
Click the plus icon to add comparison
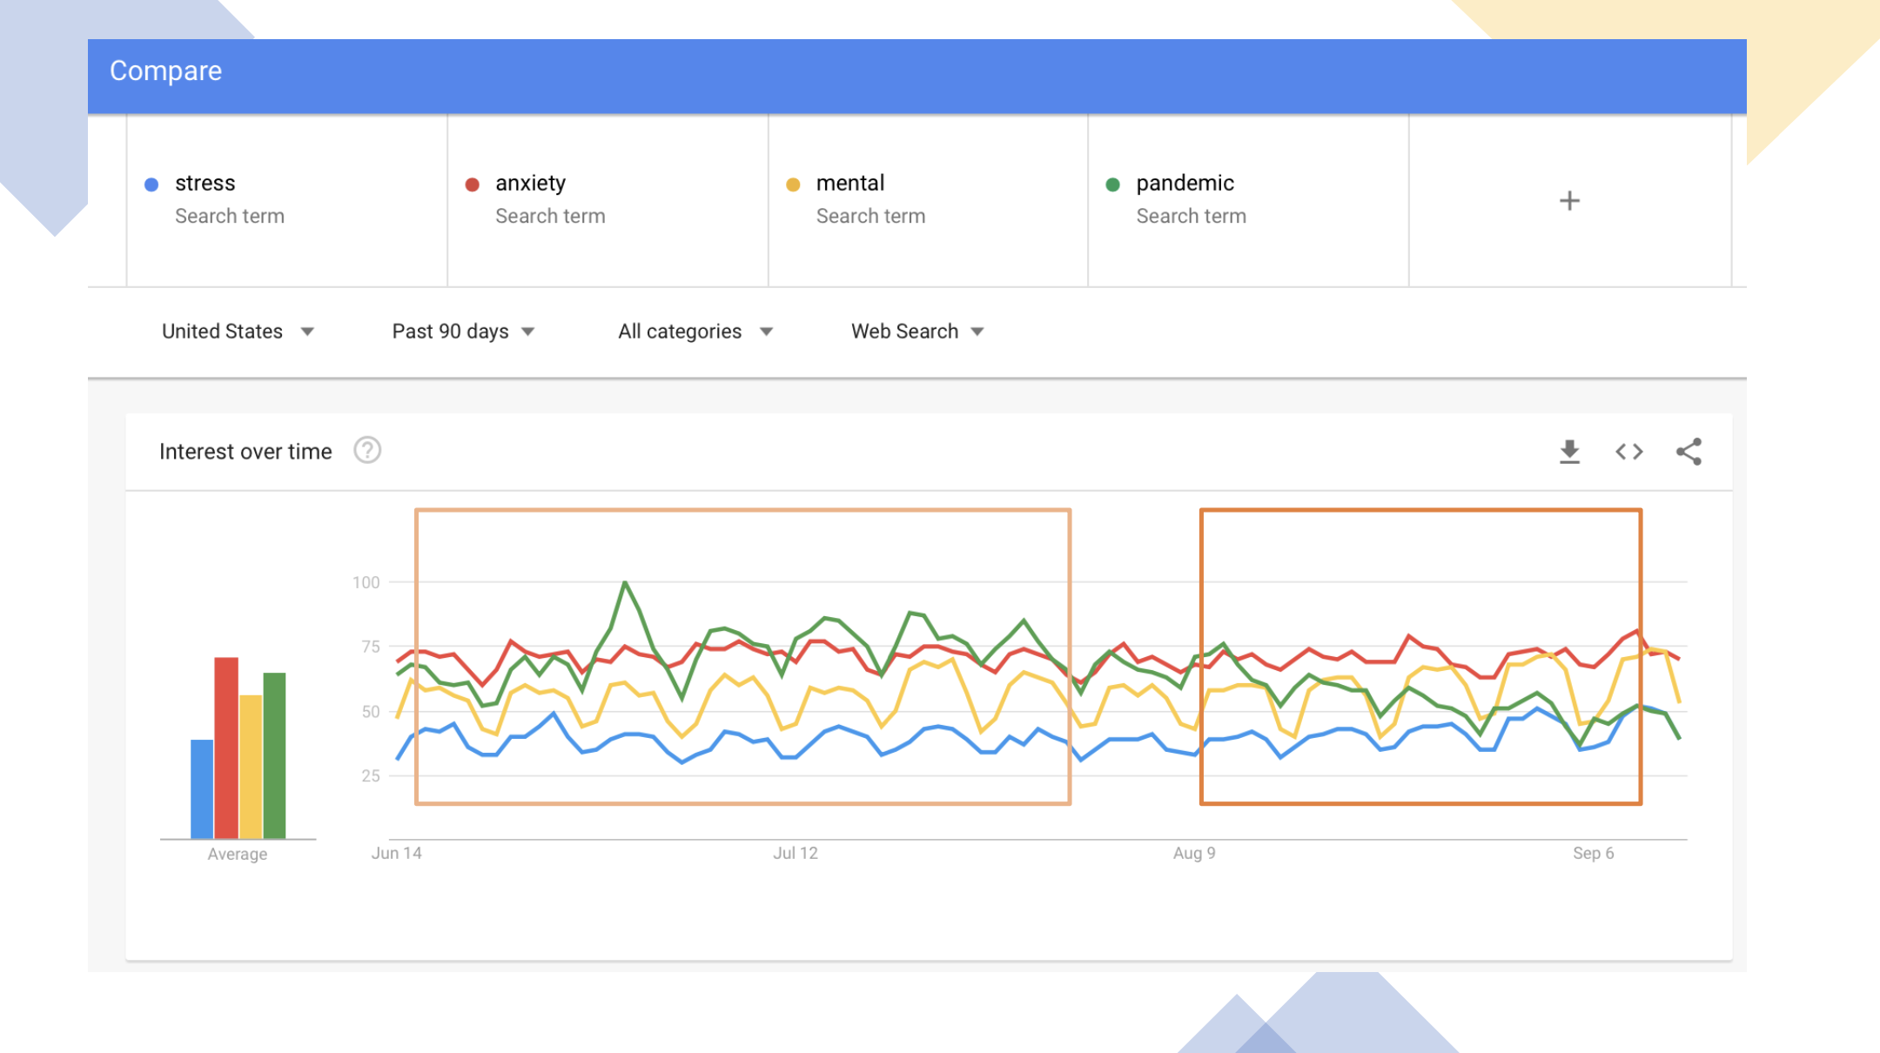coord(1569,201)
